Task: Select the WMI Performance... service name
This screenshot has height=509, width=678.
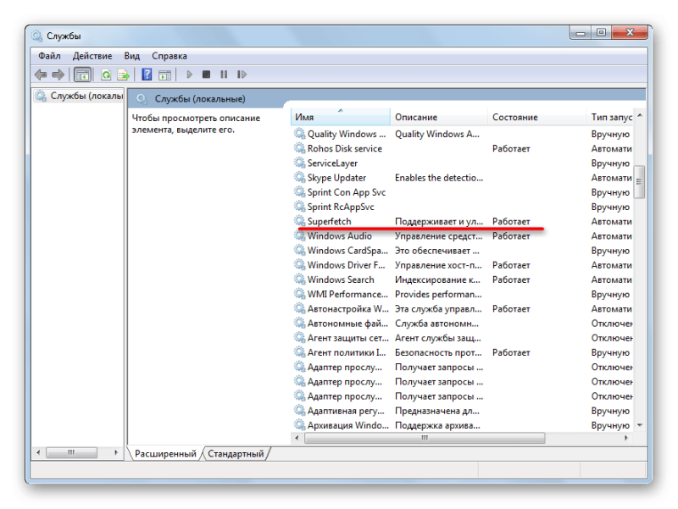Action: 347,294
